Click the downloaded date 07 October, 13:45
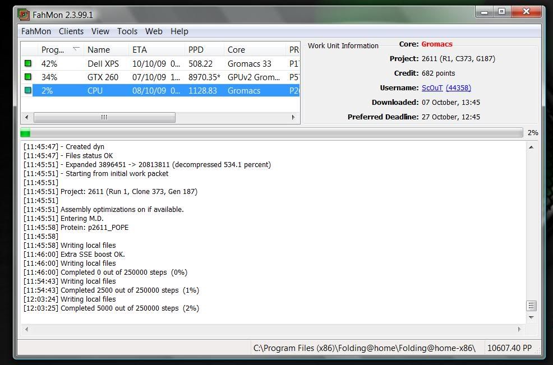This screenshot has height=365, width=553. [451, 103]
